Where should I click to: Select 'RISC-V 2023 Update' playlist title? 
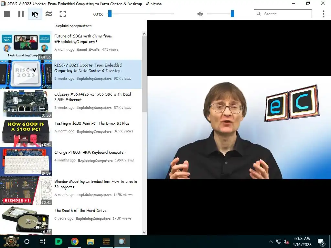point(88,68)
